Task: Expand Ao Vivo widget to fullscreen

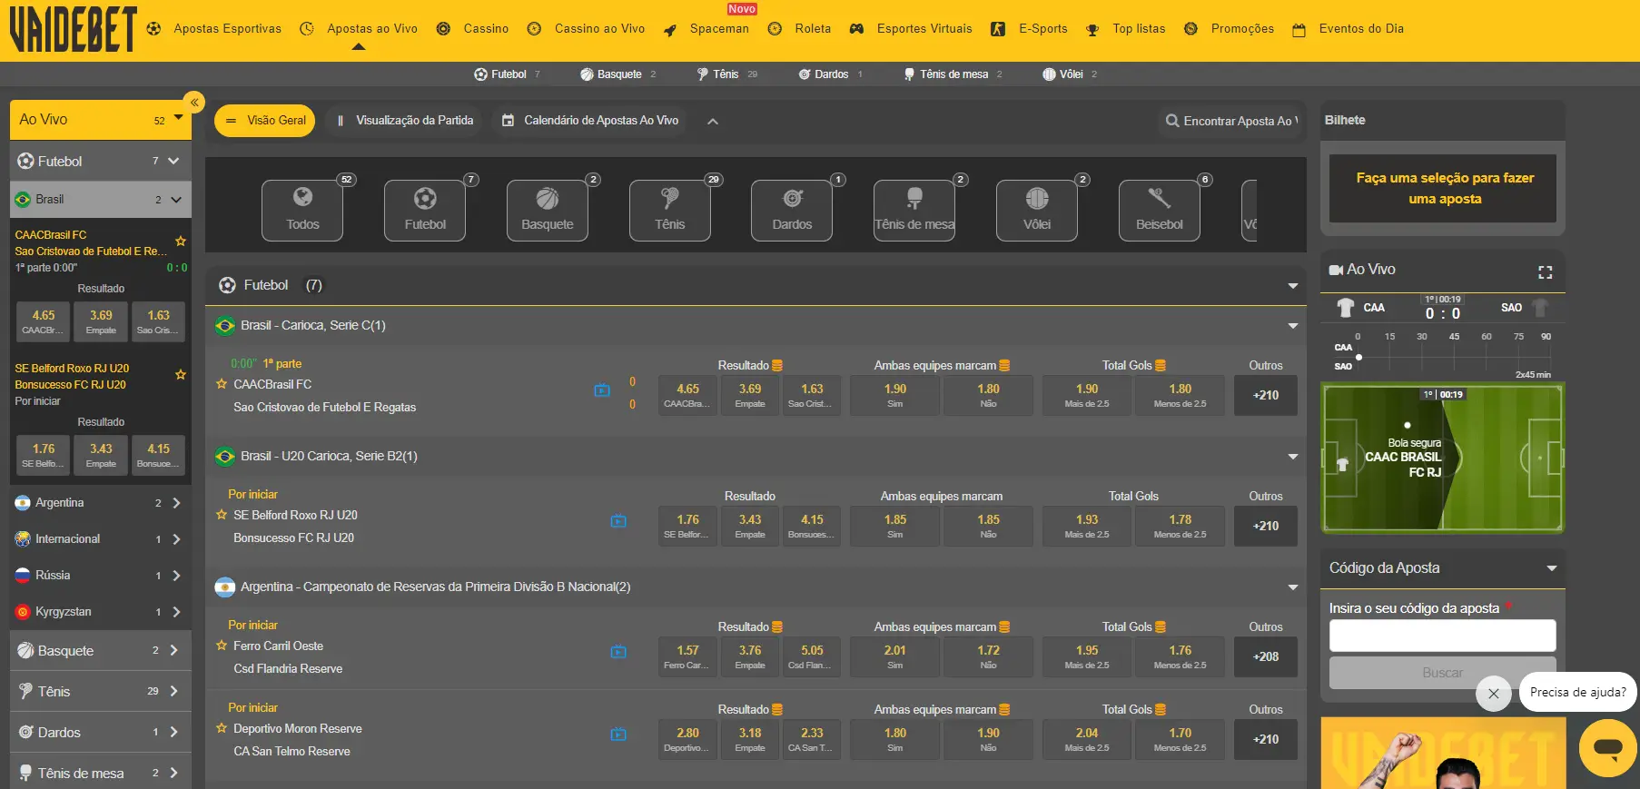Action: point(1545,272)
